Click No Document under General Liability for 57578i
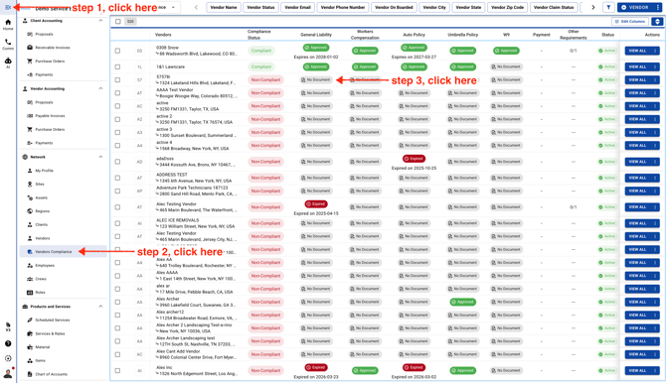 316,79
